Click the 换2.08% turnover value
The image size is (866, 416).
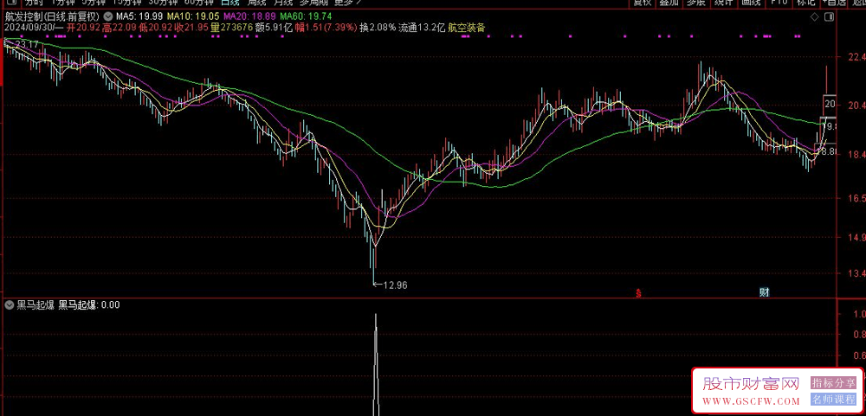point(378,28)
